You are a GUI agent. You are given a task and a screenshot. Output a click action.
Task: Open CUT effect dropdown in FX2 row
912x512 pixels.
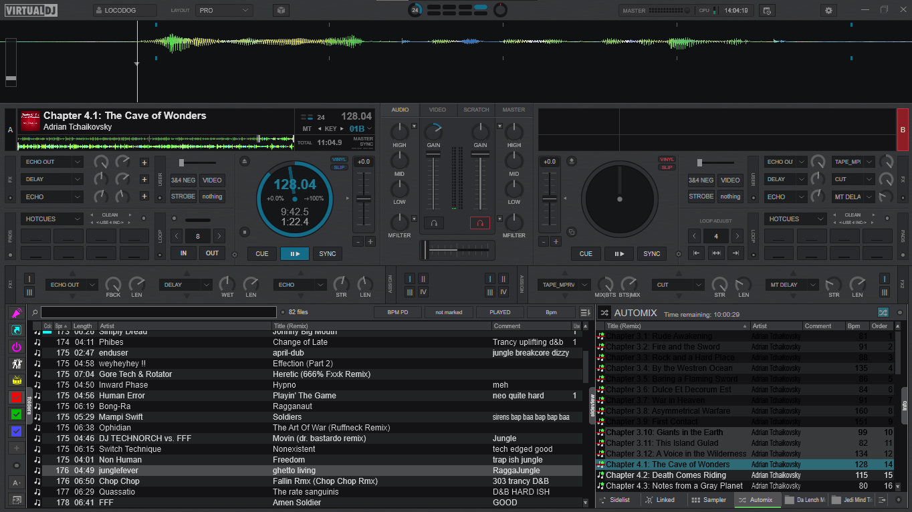pos(678,285)
